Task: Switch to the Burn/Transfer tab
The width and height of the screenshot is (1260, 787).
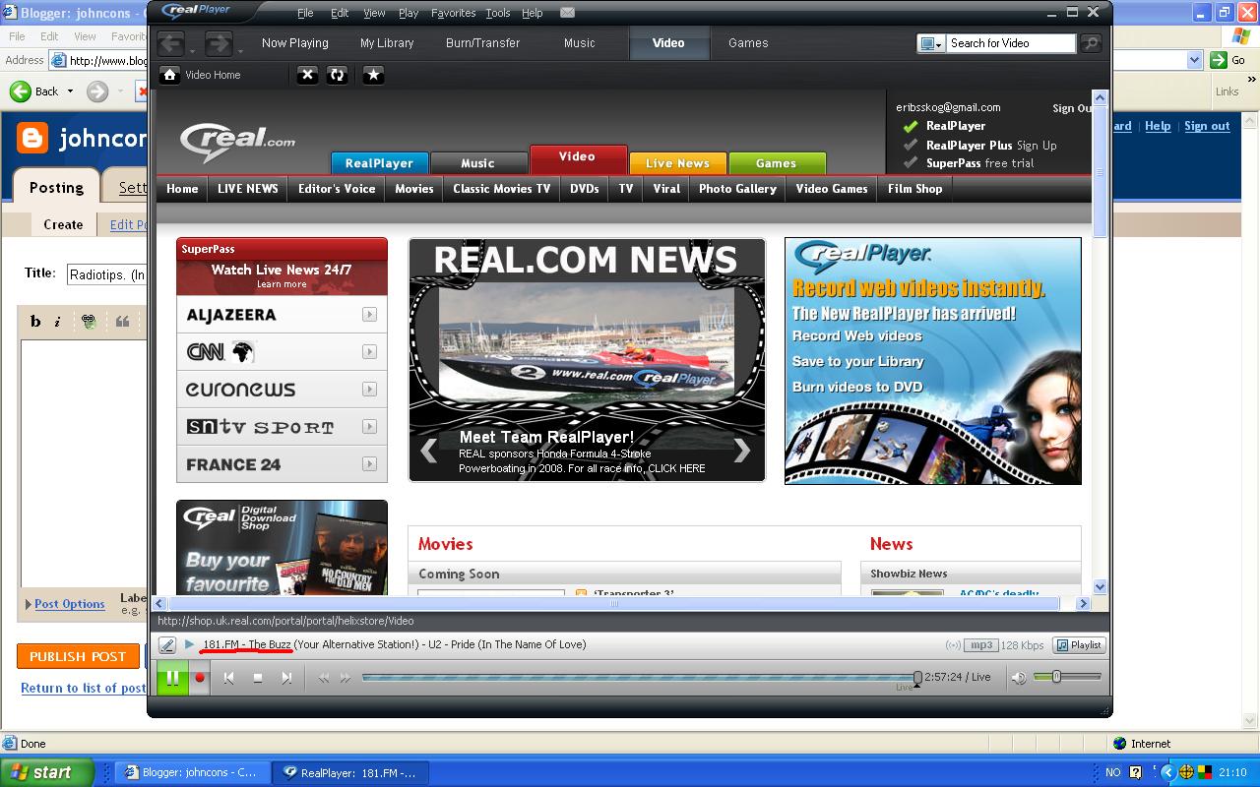Action: [x=482, y=43]
